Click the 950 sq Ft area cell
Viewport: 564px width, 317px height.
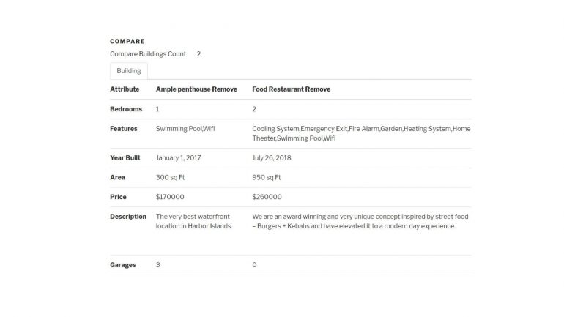coord(267,177)
